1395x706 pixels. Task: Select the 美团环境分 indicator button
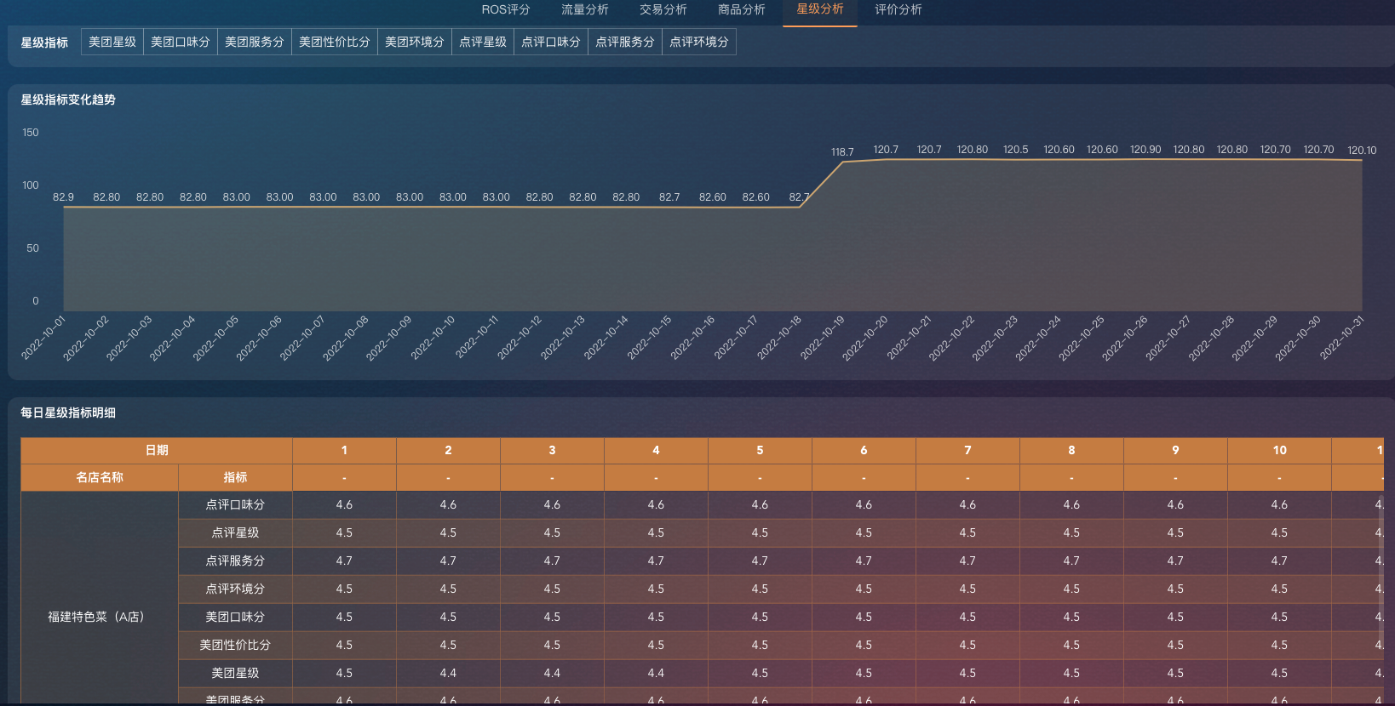[x=415, y=42]
